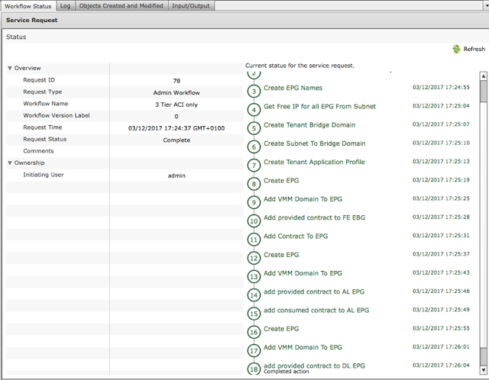Click Create Tenant Application Profile step label
The image size is (489, 380).
314,162
